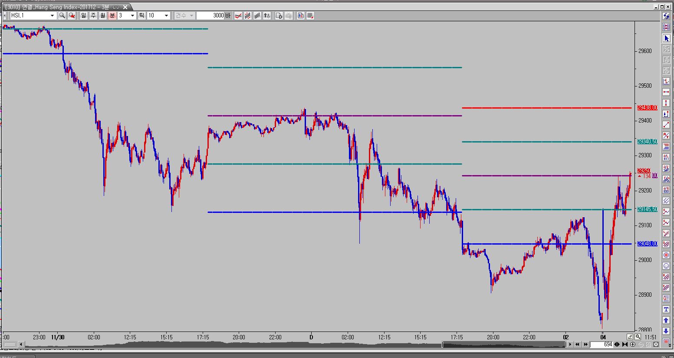The width and height of the screenshot is (674, 358).
Task: Click the symbol search magnifier icon
Action: click(x=62, y=16)
